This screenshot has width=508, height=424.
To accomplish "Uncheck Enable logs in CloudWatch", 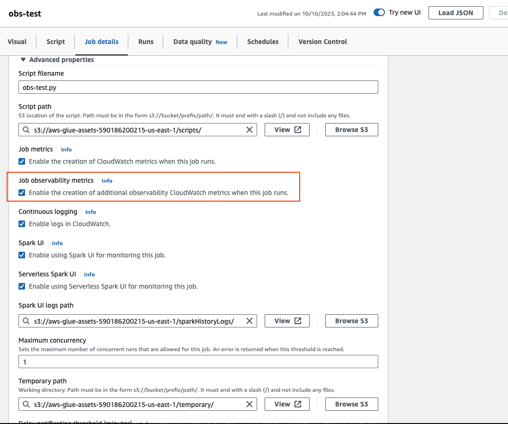I will tap(22, 223).
